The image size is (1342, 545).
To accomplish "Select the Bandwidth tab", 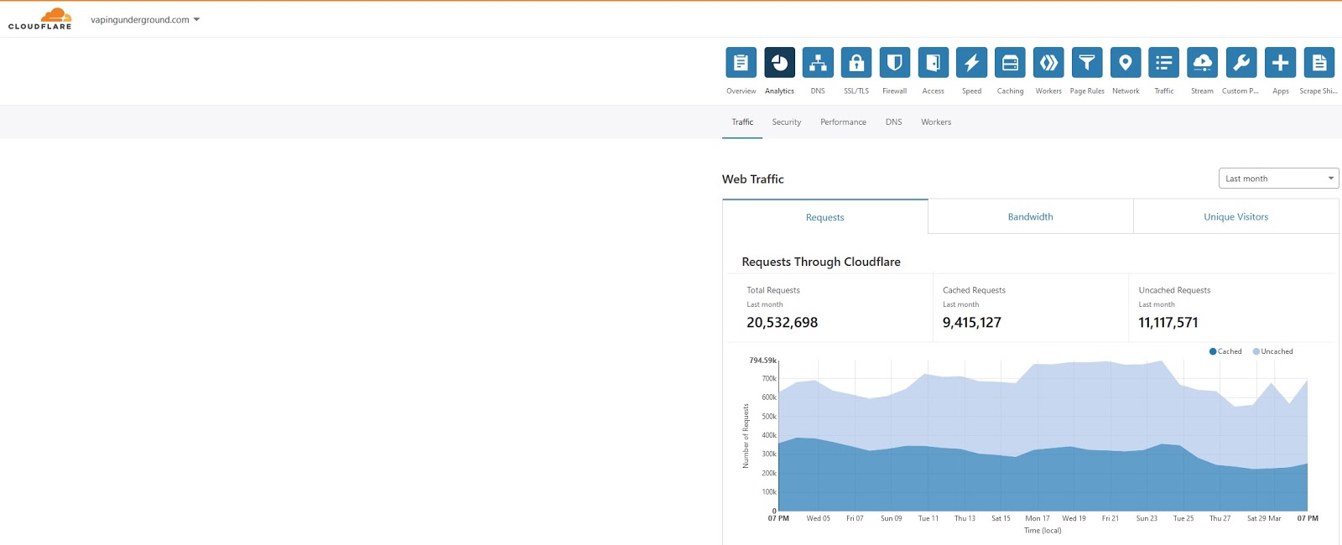I will pos(1030,216).
